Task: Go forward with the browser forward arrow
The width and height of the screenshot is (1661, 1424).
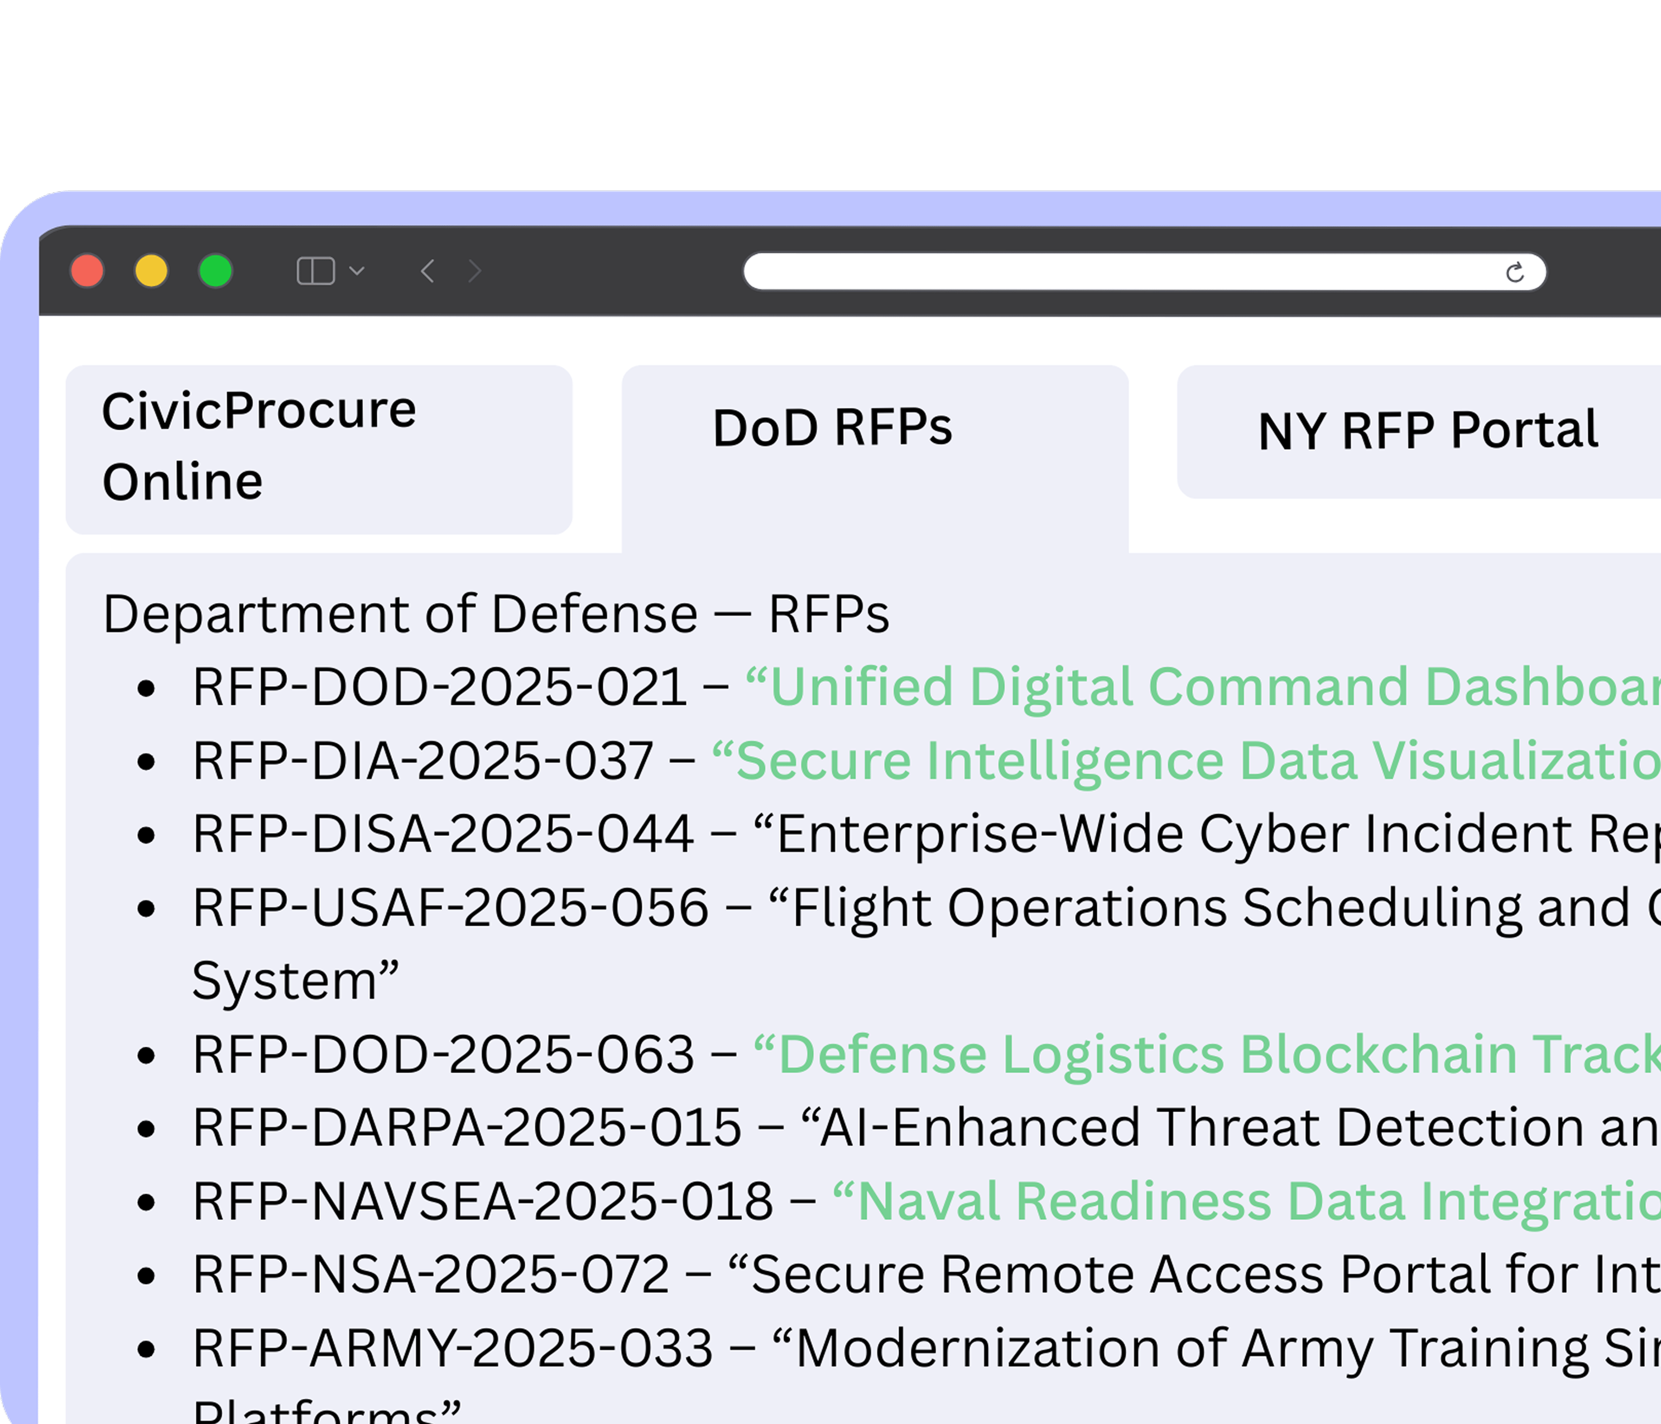Action: [474, 271]
